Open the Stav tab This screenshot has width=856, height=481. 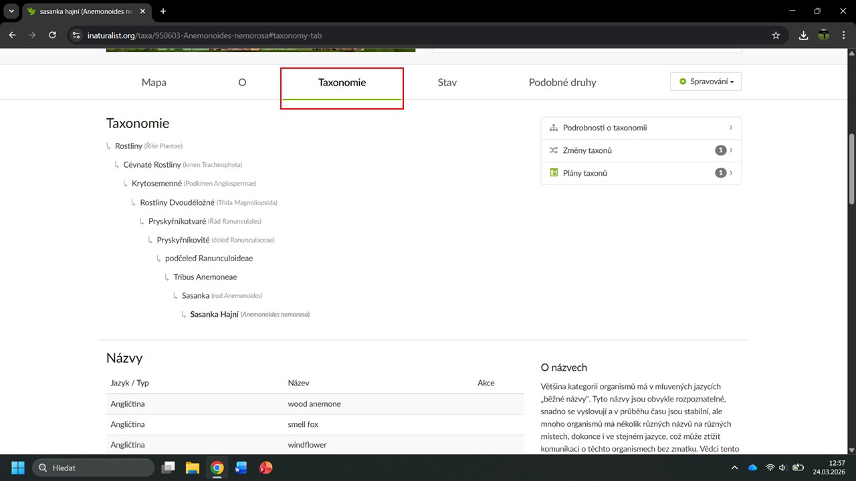coord(447,83)
